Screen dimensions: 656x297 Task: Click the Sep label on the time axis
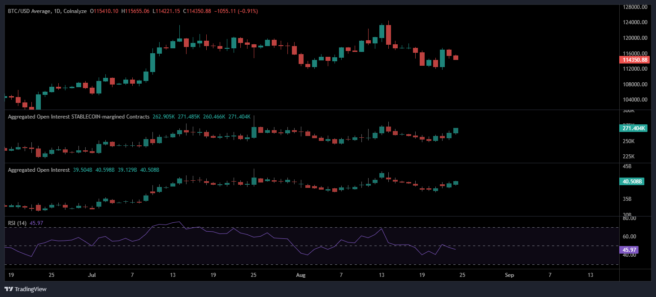509,275
